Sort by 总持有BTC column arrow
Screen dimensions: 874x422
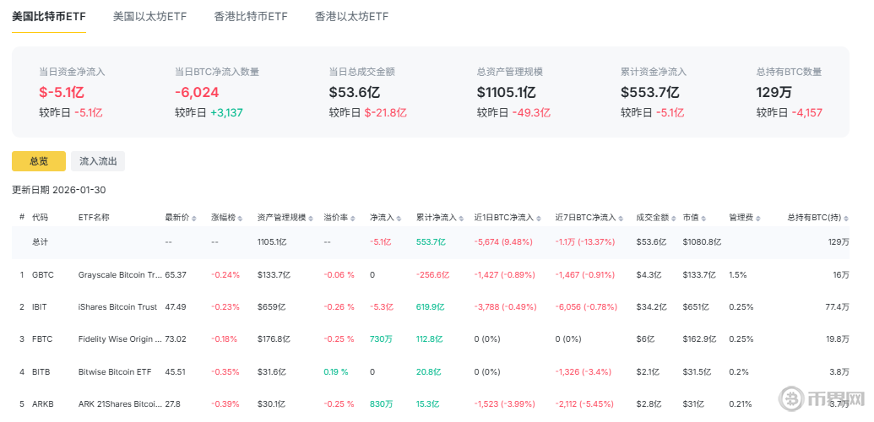click(x=846, y=218)
